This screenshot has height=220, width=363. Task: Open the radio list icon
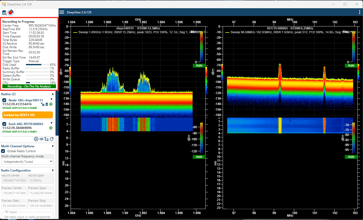(41, 139)
